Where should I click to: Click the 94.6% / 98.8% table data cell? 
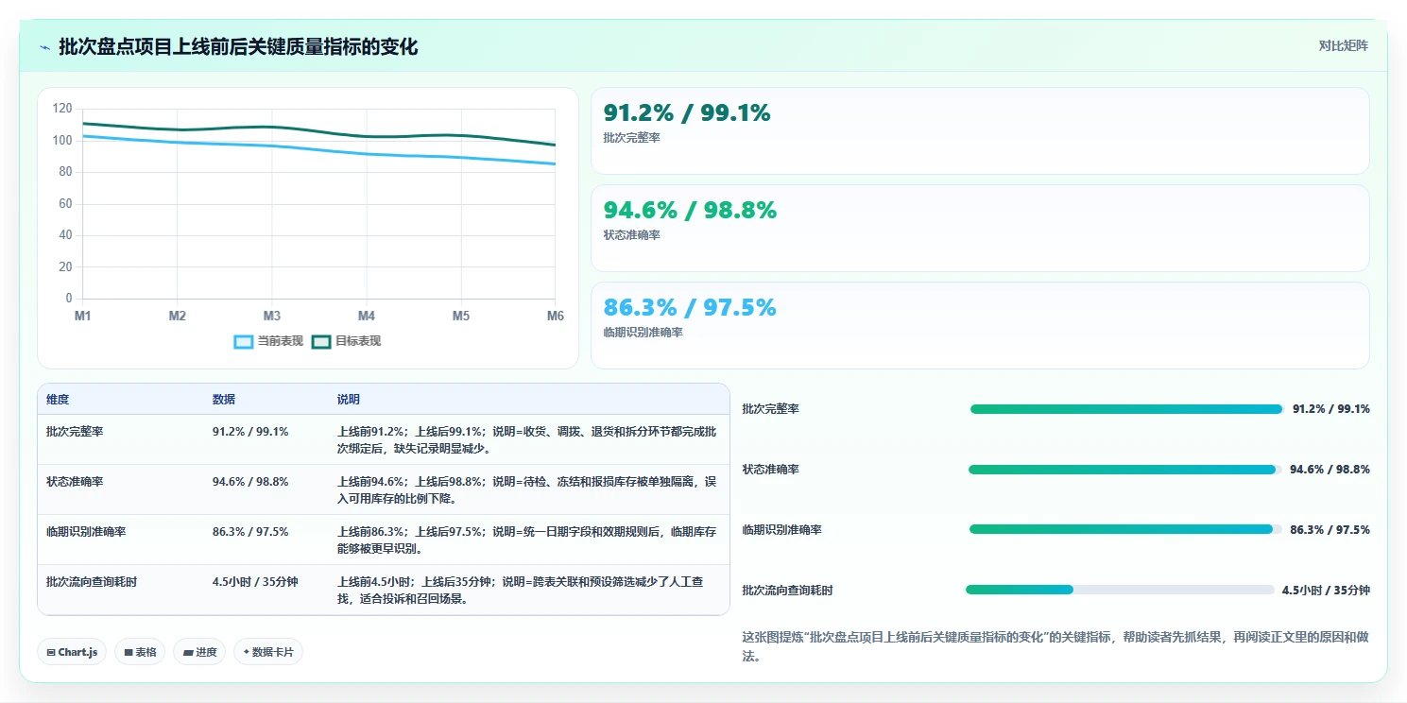point(250,482)
